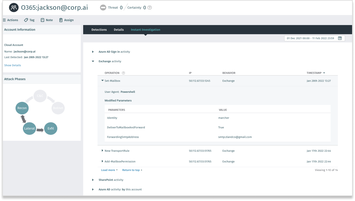
Task: Add a Note using the Note icon
Action: point(43,20)
